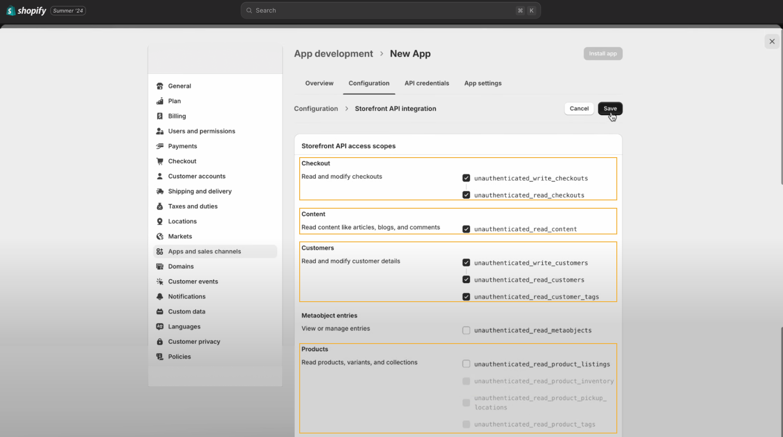Save the Storefront API scopes
Viewport: 783px width, 437px height.
610,108
